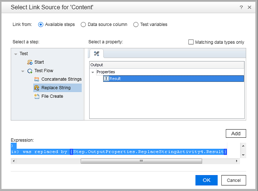Viewport: 258px width, 191px height.
Task: Click the Result property icon
Action: tap(106, 78)
